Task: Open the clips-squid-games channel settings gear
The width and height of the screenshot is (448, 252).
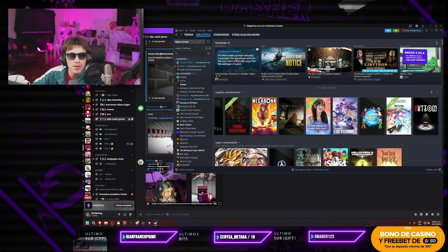Action: 132,119
